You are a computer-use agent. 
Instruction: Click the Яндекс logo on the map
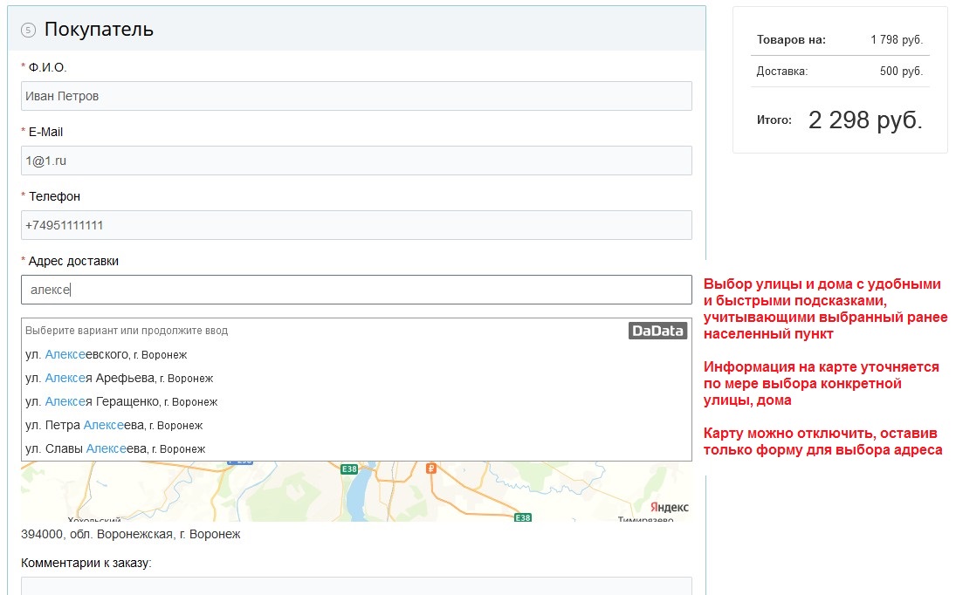[669, 507]
